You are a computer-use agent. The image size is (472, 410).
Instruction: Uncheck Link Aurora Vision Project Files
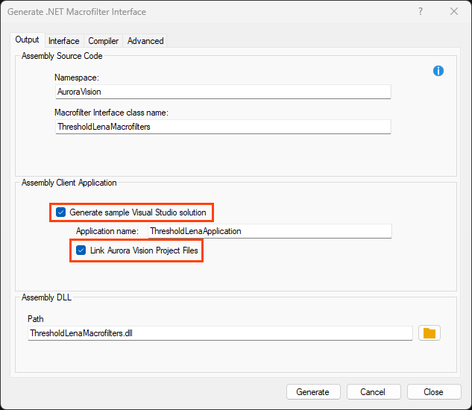(x=81, y=250)
